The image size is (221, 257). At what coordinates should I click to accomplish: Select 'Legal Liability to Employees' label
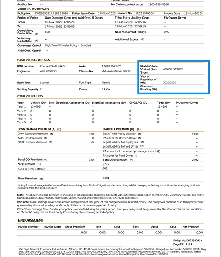[120, 142]
